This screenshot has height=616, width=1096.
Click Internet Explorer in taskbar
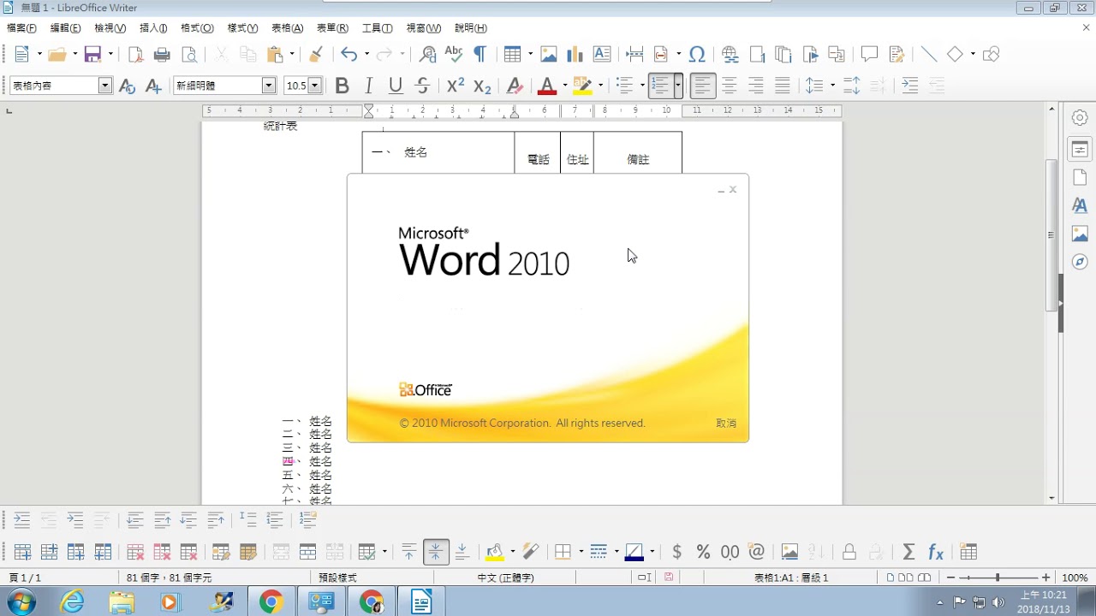coord(72,602)
